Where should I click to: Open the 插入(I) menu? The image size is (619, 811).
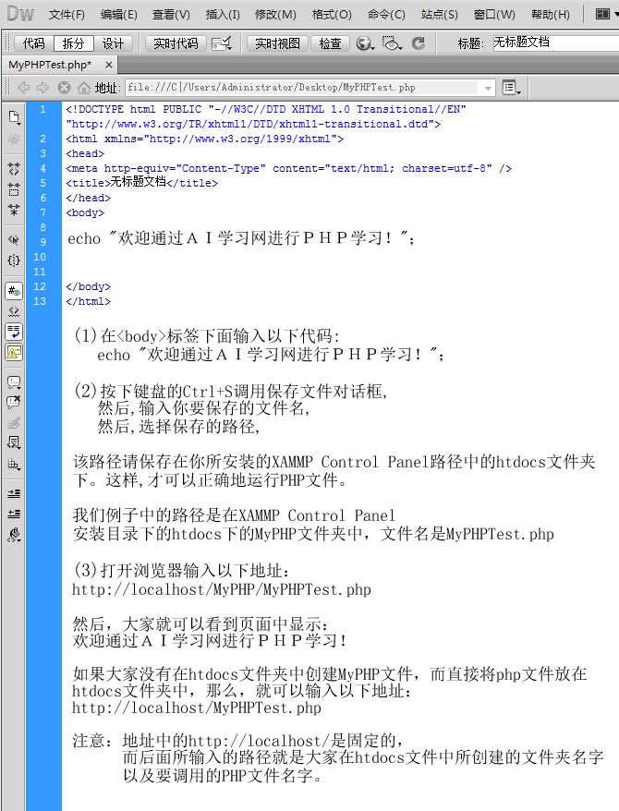pos(223,15)
